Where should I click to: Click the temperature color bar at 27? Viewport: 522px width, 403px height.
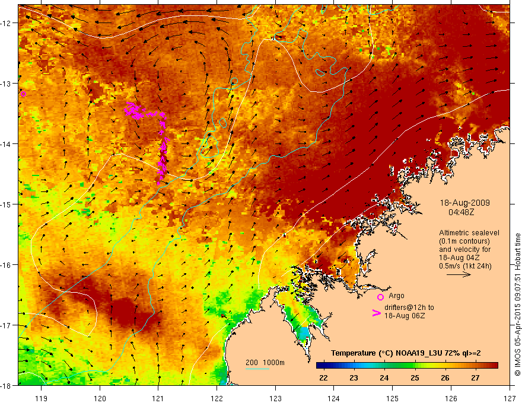click(x=475, y=366)
